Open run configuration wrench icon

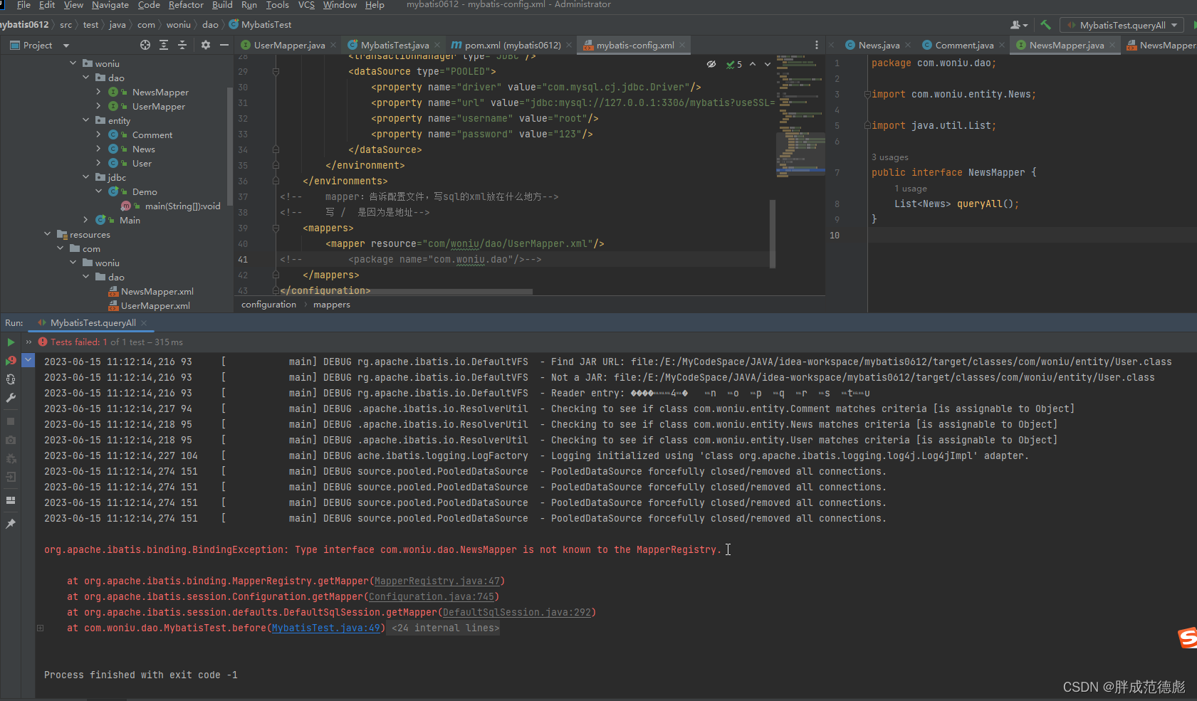pyautogui.click(x=11, y=398)
